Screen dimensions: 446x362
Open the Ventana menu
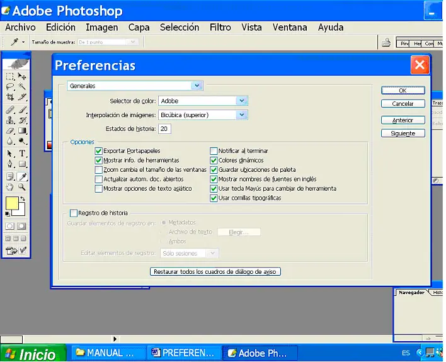coord(290,27)
